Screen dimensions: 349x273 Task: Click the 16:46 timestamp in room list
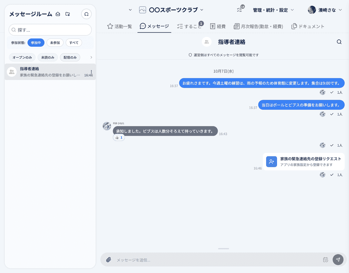[x=89, y=75]
